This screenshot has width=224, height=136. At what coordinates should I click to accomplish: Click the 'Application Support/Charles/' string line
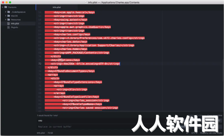pyautogui.click(x=94, y=45)
